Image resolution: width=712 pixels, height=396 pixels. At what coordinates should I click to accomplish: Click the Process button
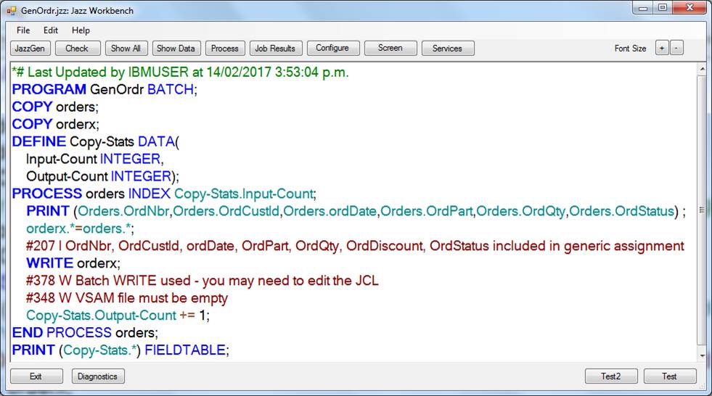coord(225,48)
